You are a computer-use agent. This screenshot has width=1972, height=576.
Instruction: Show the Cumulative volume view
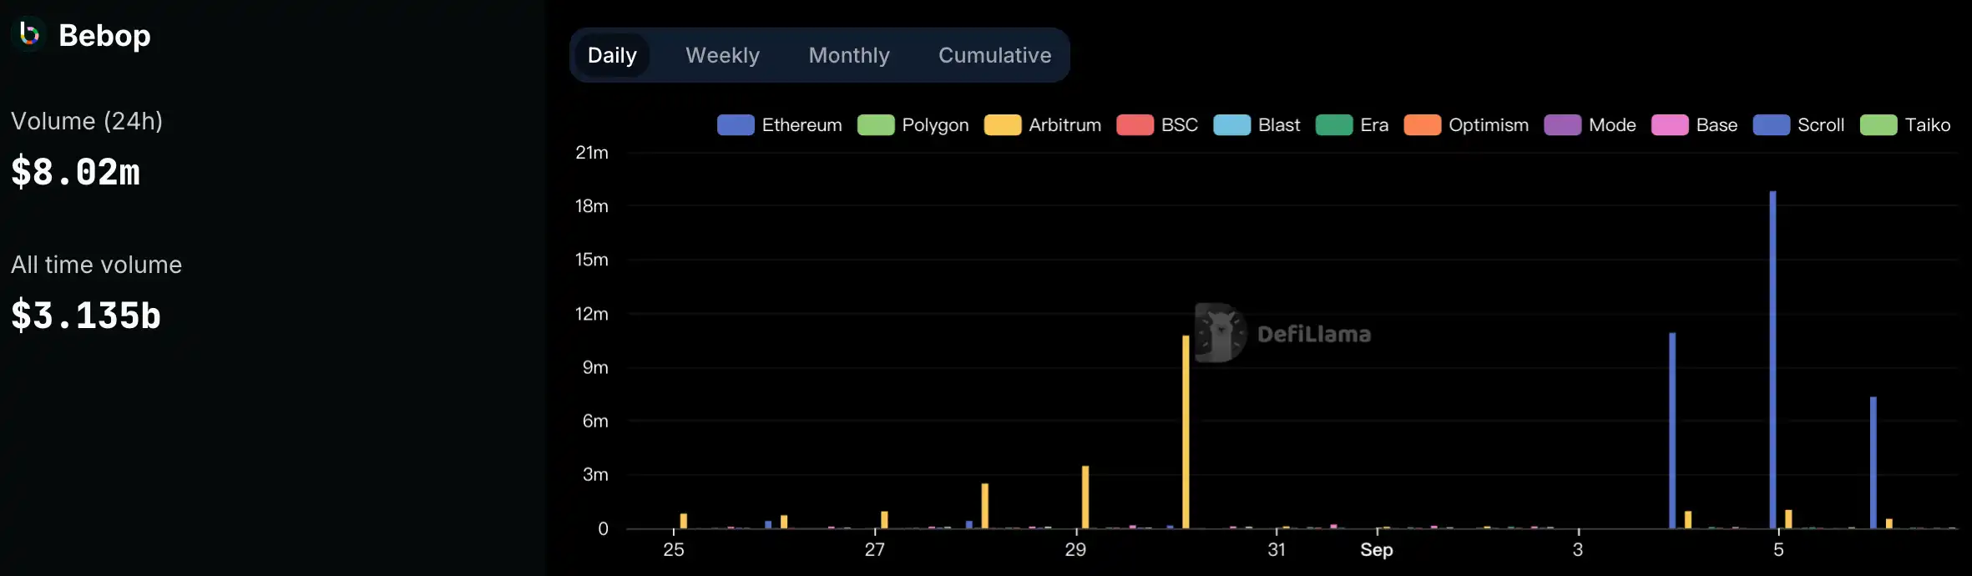pos(994,55)
